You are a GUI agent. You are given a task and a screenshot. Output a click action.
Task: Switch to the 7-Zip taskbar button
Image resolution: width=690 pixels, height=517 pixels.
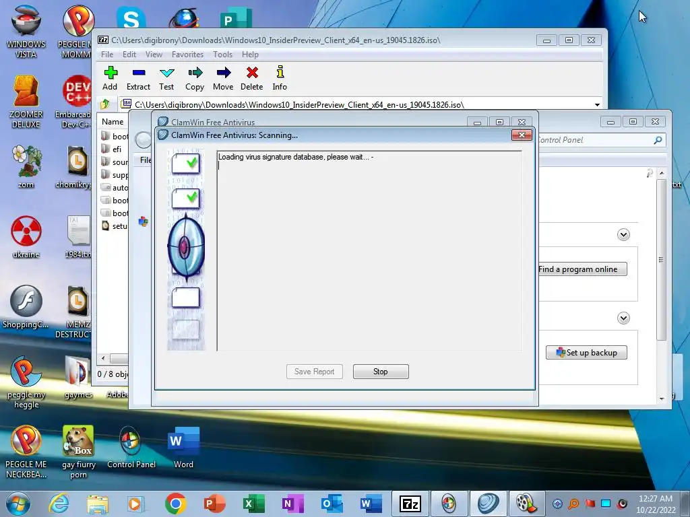410,504
